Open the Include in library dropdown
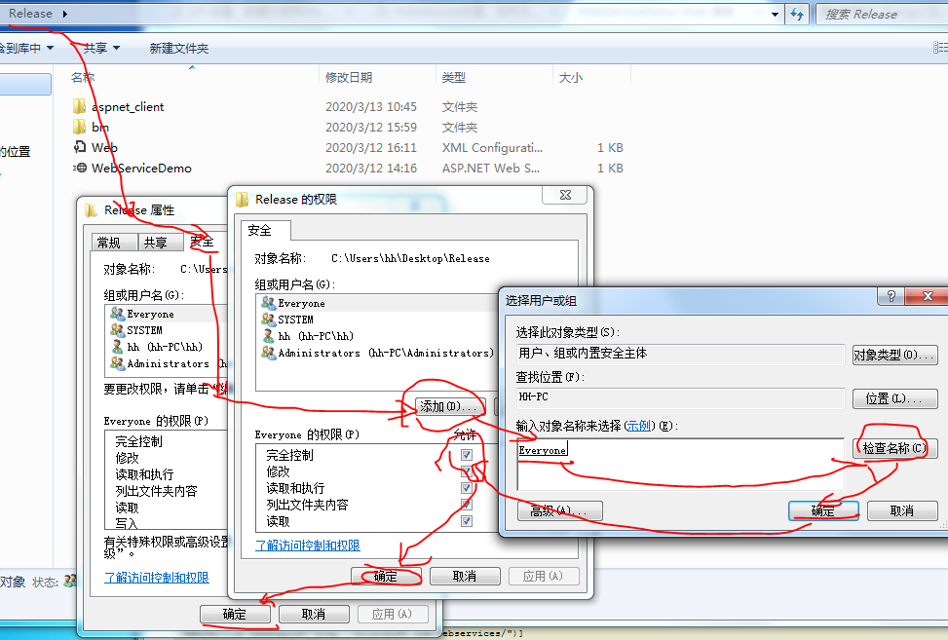This screenshot has height=640, width=948. point(26,48)
